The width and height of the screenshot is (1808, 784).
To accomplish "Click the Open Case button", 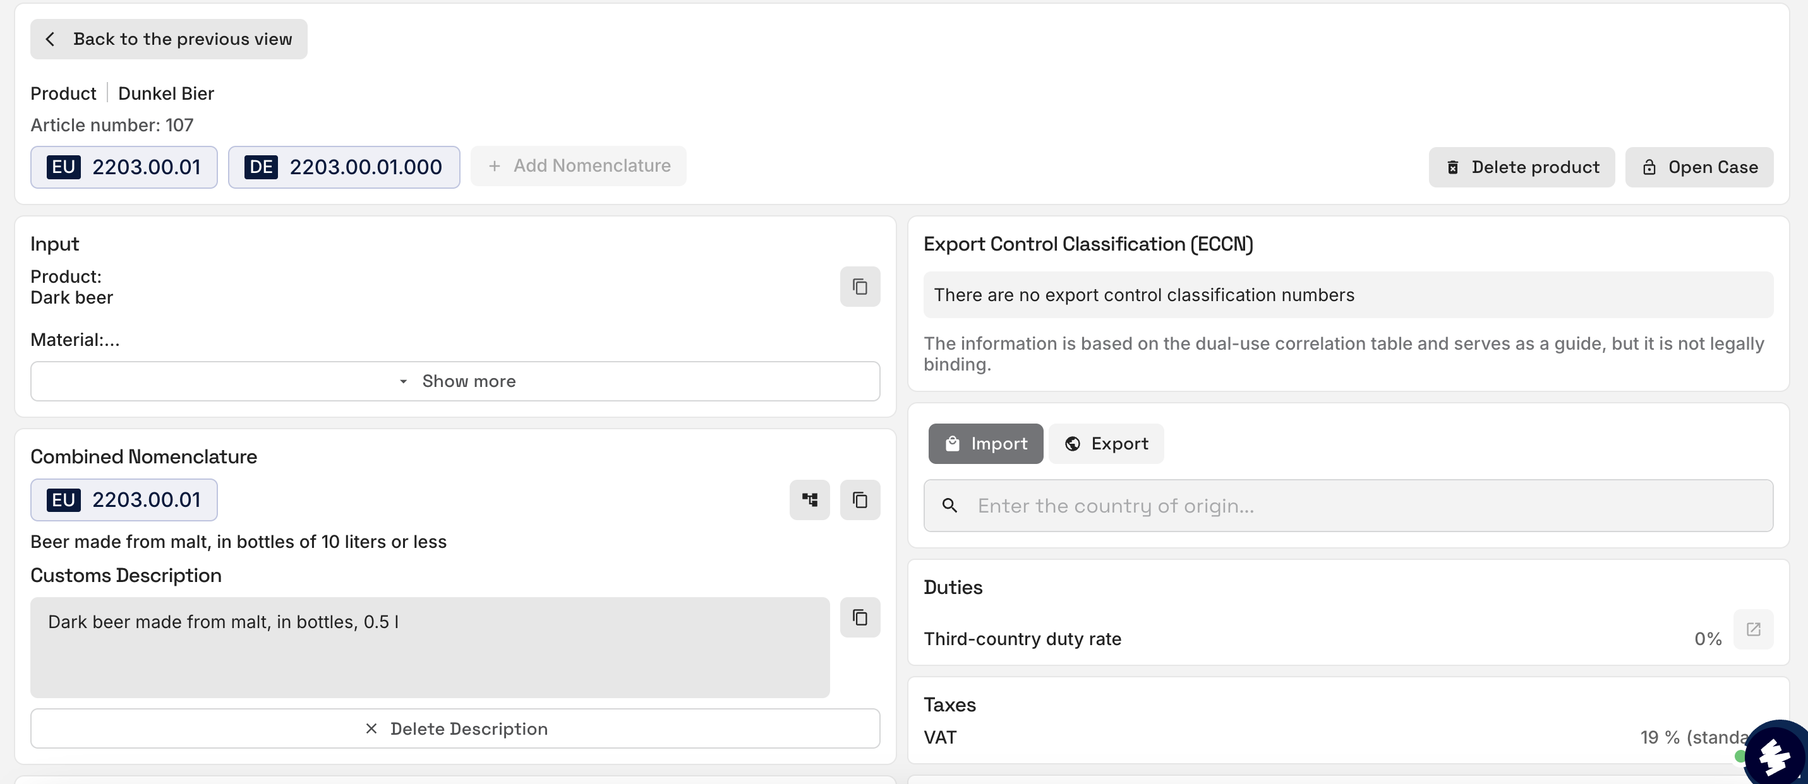I will pyautogui.click(x=1699, y=167).
